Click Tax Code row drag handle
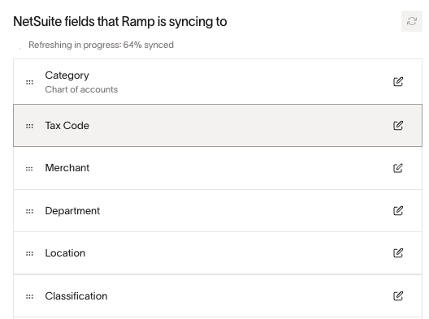Screen dimensions: 429x319 tap(29, 126)
